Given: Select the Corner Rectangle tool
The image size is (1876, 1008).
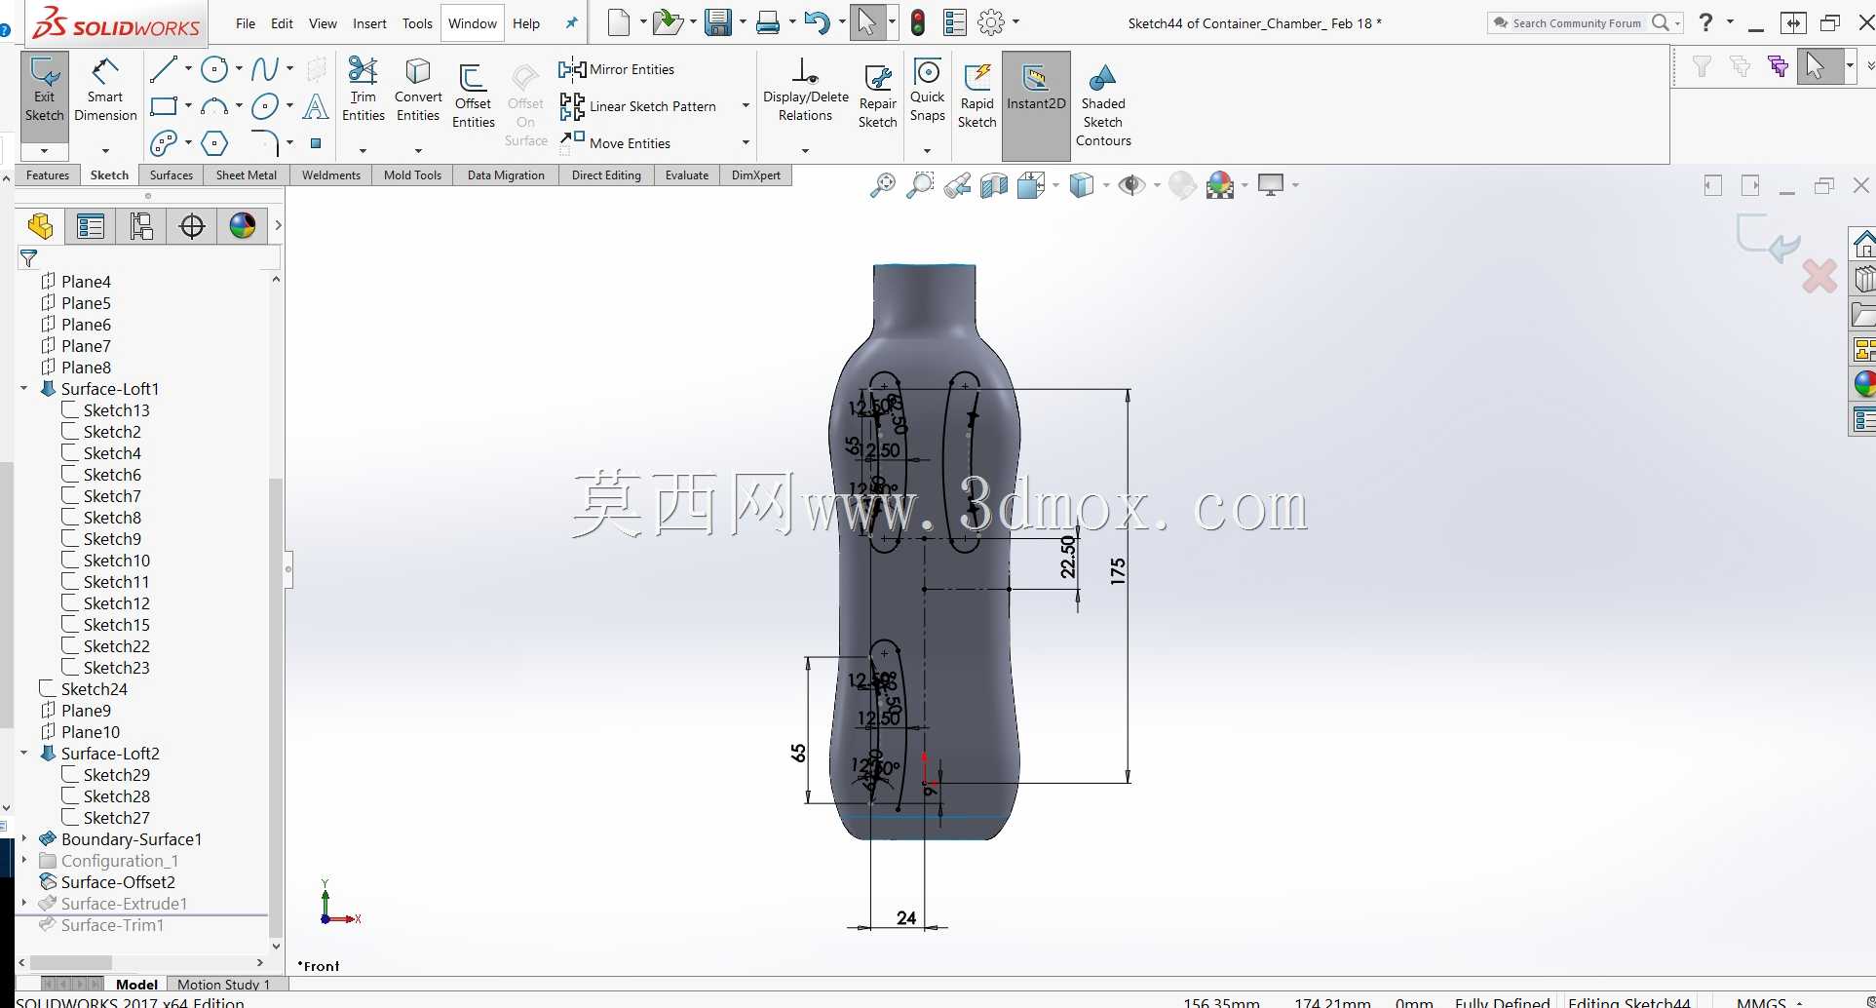Looking at the screenshot, I should pos(163,106).
